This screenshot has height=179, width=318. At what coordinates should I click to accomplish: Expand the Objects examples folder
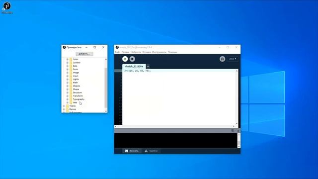68,86
